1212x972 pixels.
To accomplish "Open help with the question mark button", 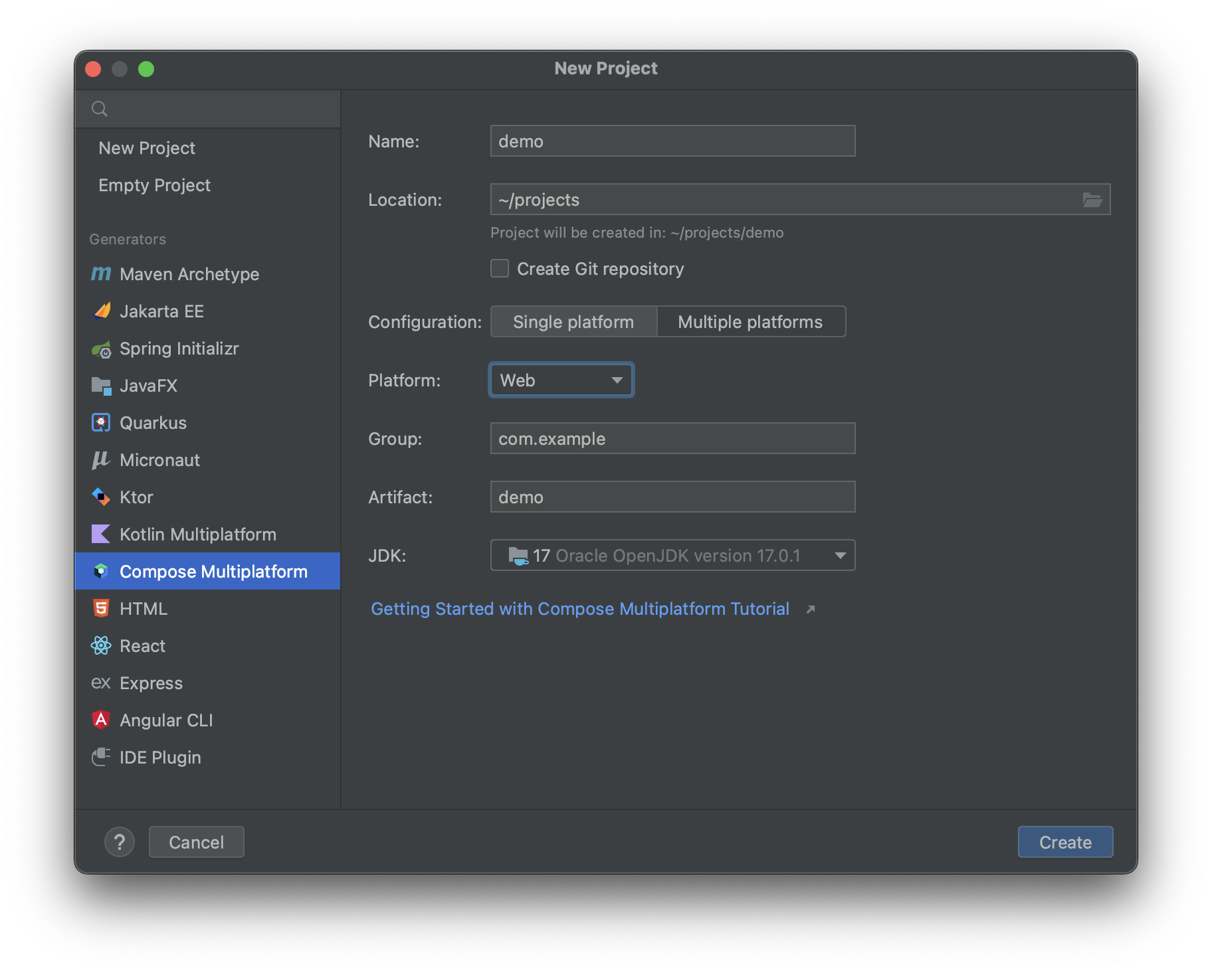I will (120, 842).
